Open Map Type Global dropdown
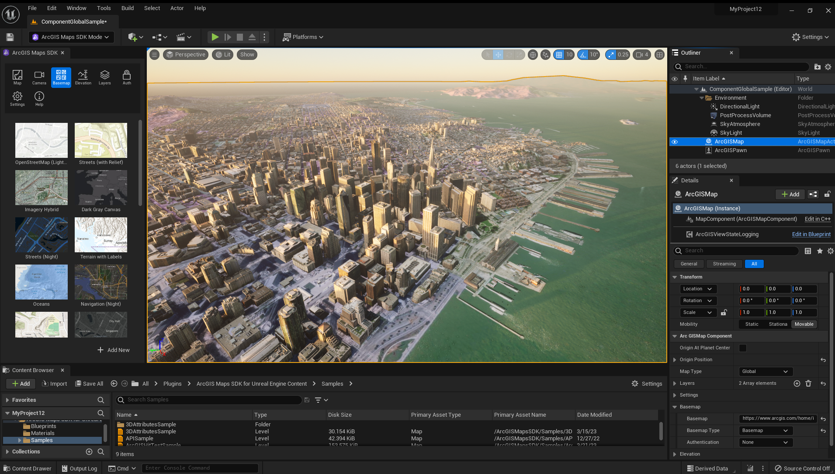Screen dimensions: 835x474 coord(766,372)
